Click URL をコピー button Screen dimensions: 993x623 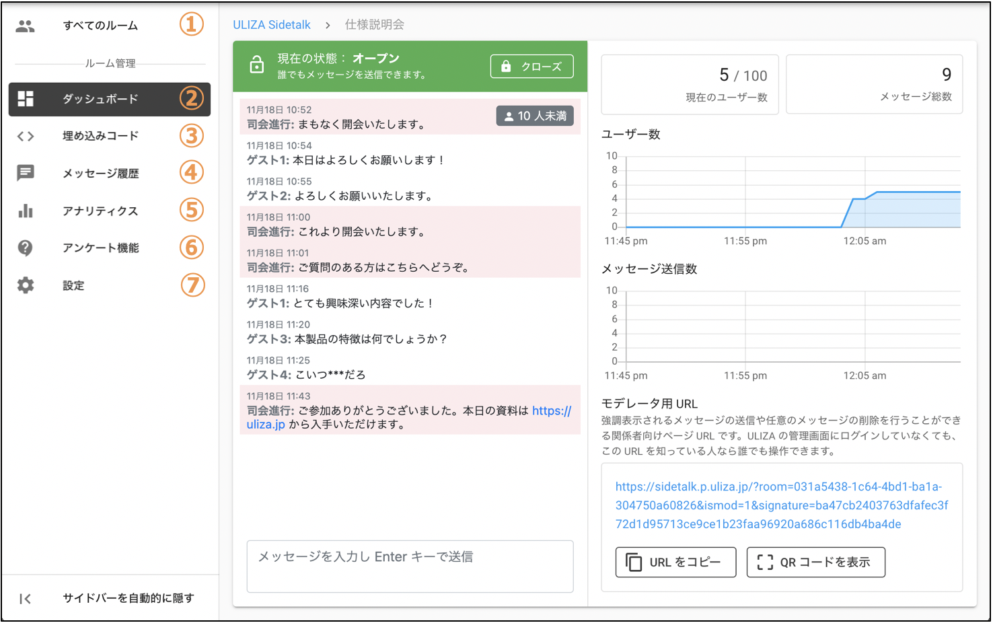(675, 562)
